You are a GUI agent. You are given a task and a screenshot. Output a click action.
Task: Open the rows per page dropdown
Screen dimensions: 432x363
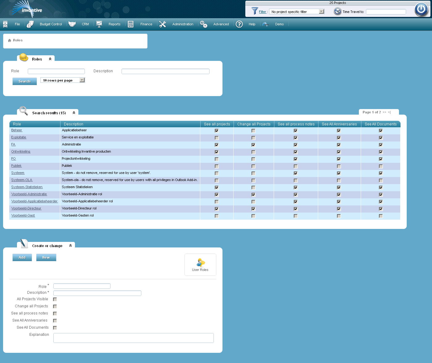click(x=63, y=80)
